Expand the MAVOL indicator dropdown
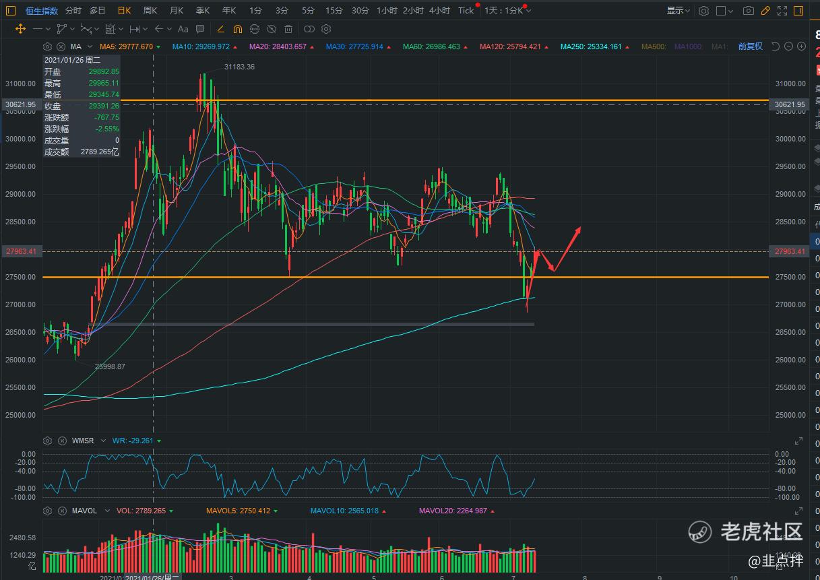The width and height of the screenshot is (820, 580). click(106, 511)
